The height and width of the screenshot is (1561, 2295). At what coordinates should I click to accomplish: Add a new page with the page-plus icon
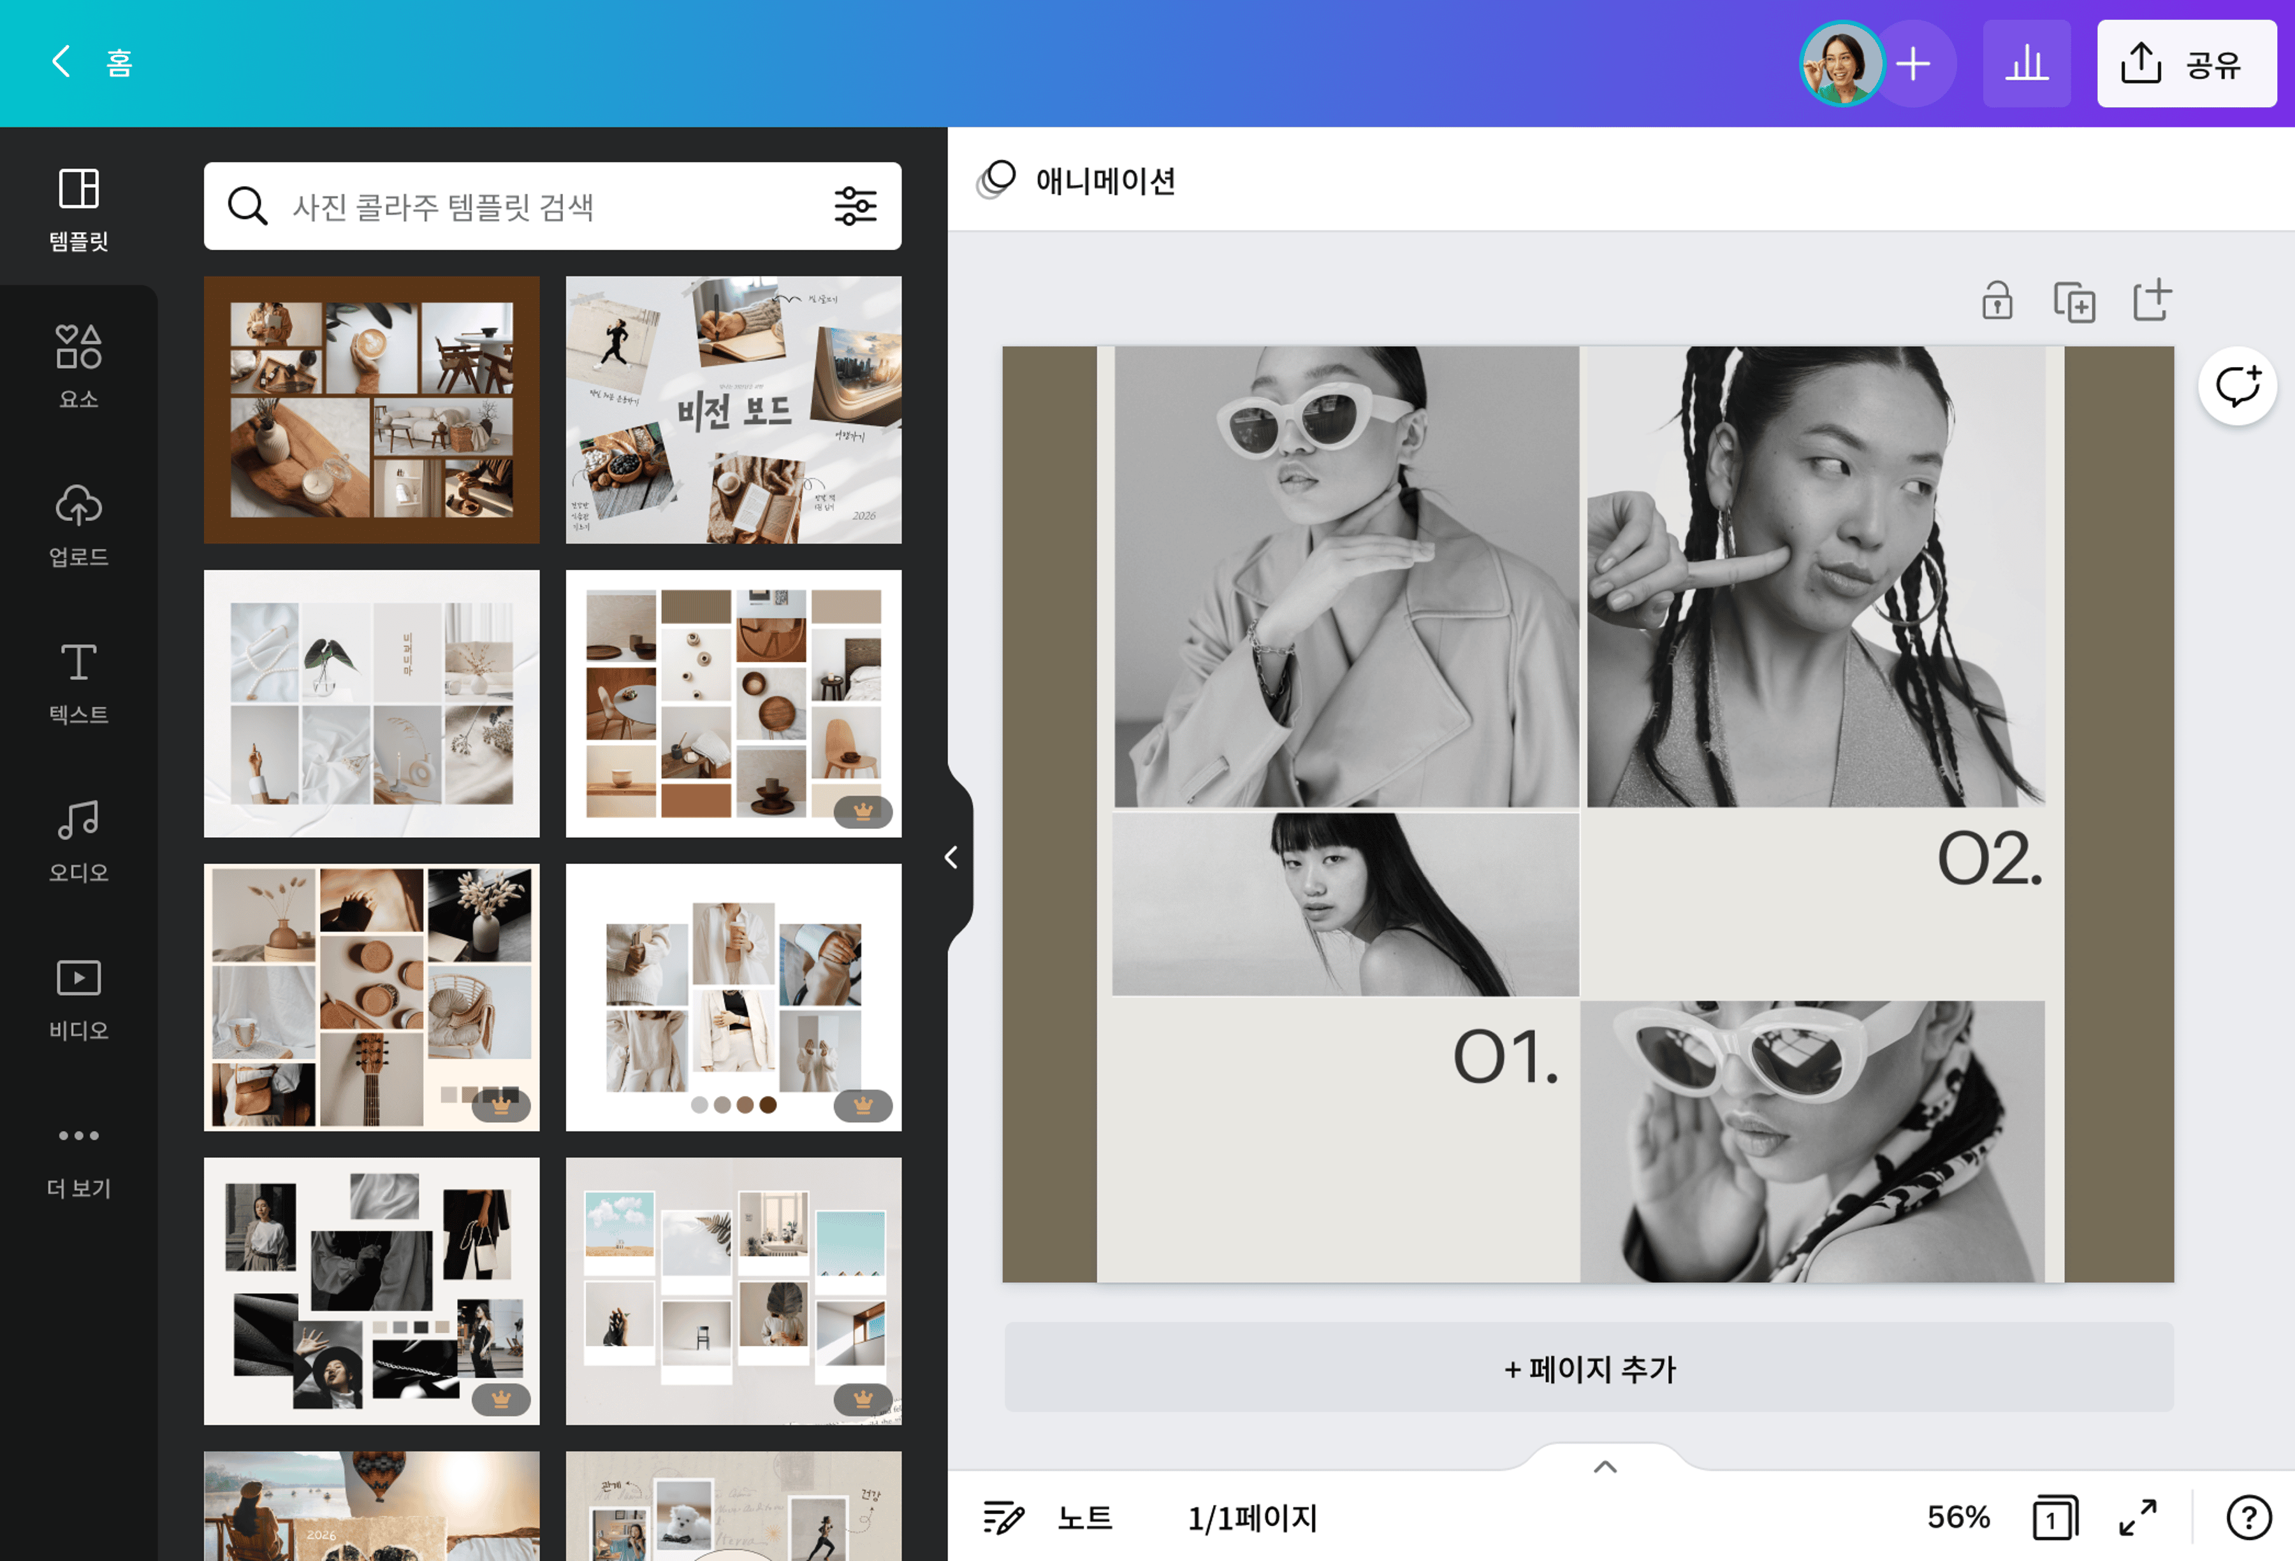2152,300
